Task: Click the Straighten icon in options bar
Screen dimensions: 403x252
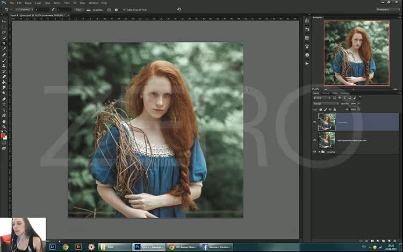Action: click(89, 9)
